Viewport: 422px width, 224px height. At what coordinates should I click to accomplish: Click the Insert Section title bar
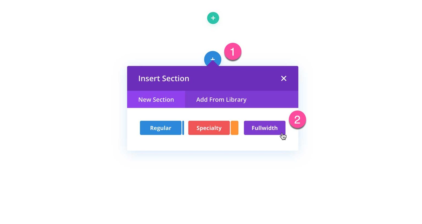click(164, 78)
